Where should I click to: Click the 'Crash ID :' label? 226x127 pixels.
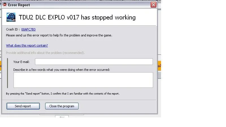(x=13, y=29)
